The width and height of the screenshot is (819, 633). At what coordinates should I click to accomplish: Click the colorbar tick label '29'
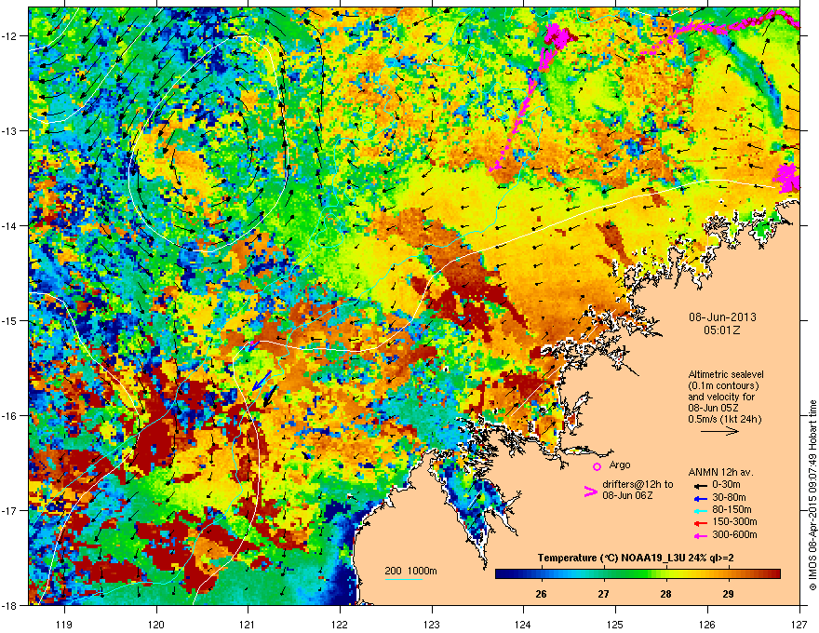pos(728,594)
